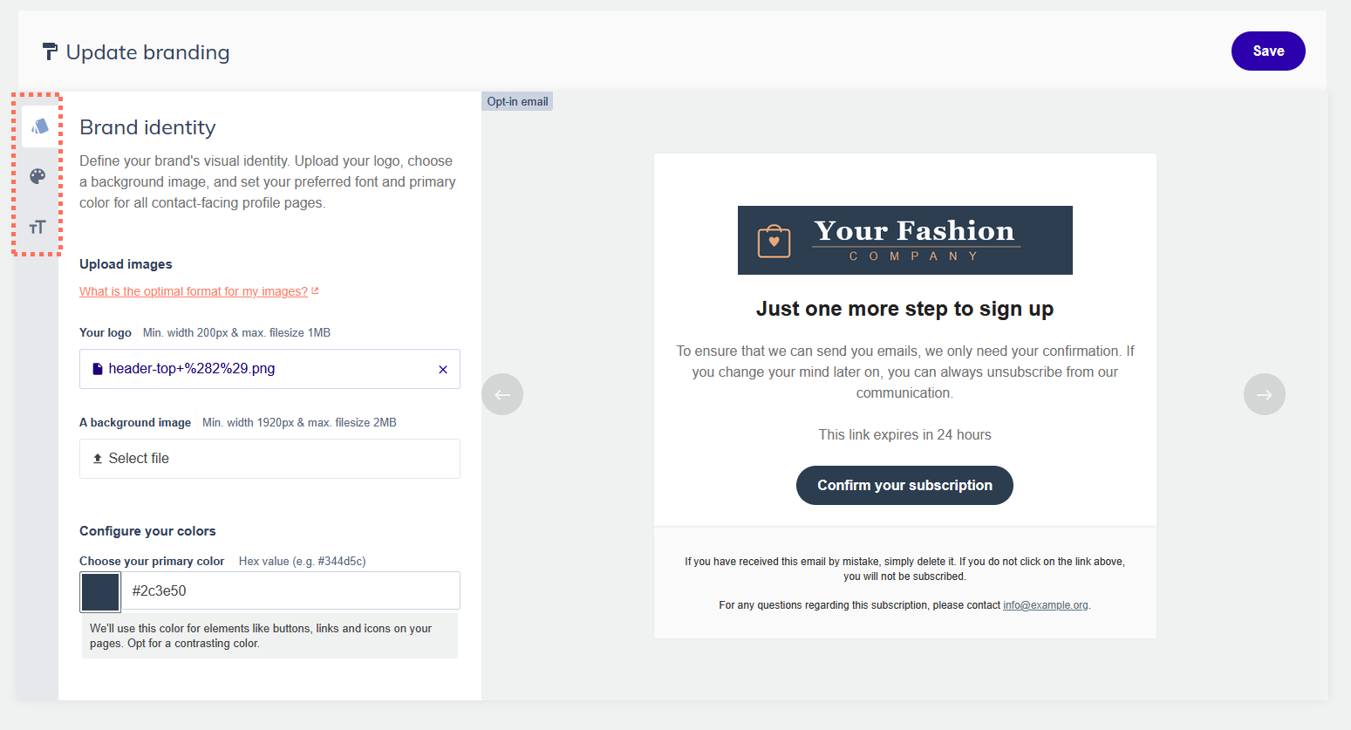Image resolution: width=1351 pixels, height=730 pixels.
Task: Click the external link icon after image format link
Action: point(315,291)
